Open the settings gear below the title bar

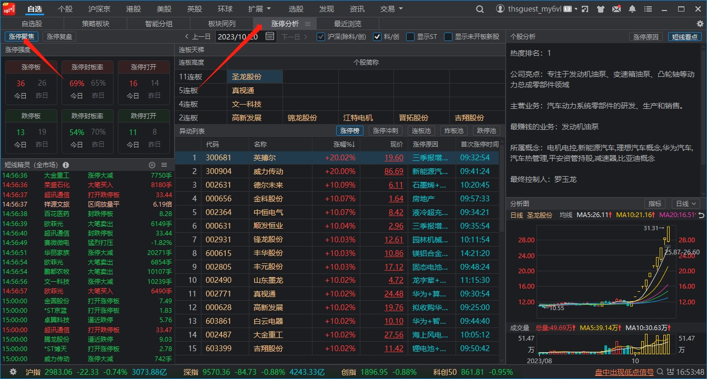point(700,24)
